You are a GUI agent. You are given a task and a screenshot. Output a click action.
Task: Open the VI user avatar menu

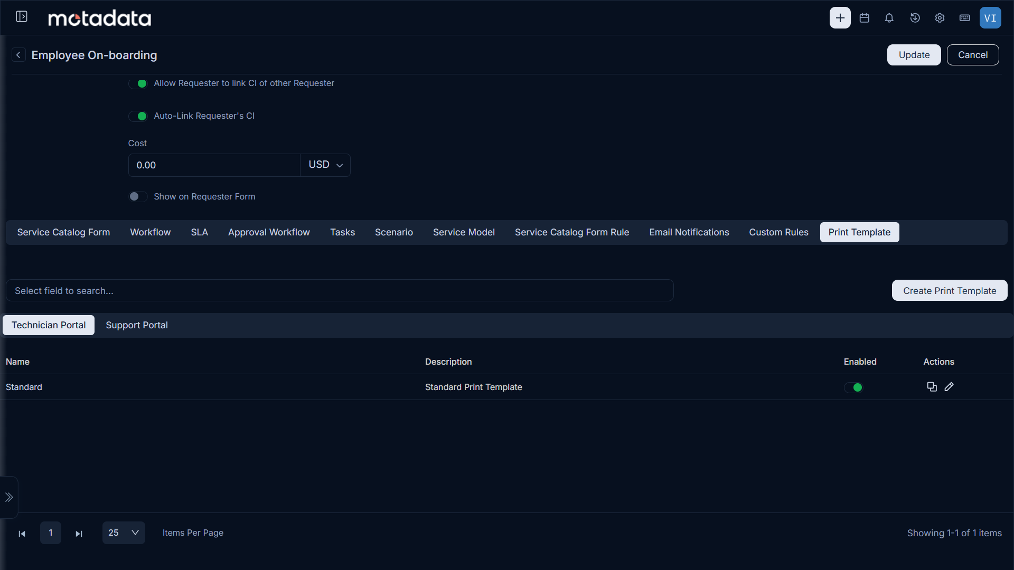coord(990,18)
